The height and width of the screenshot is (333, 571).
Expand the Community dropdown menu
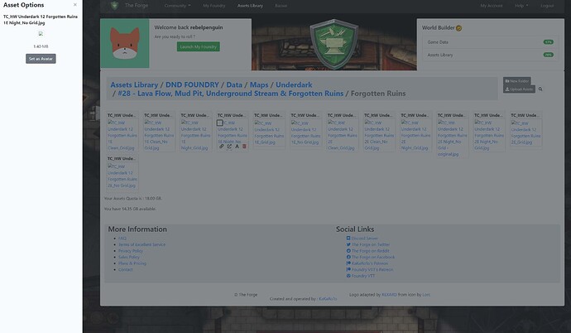coord(177,6)
